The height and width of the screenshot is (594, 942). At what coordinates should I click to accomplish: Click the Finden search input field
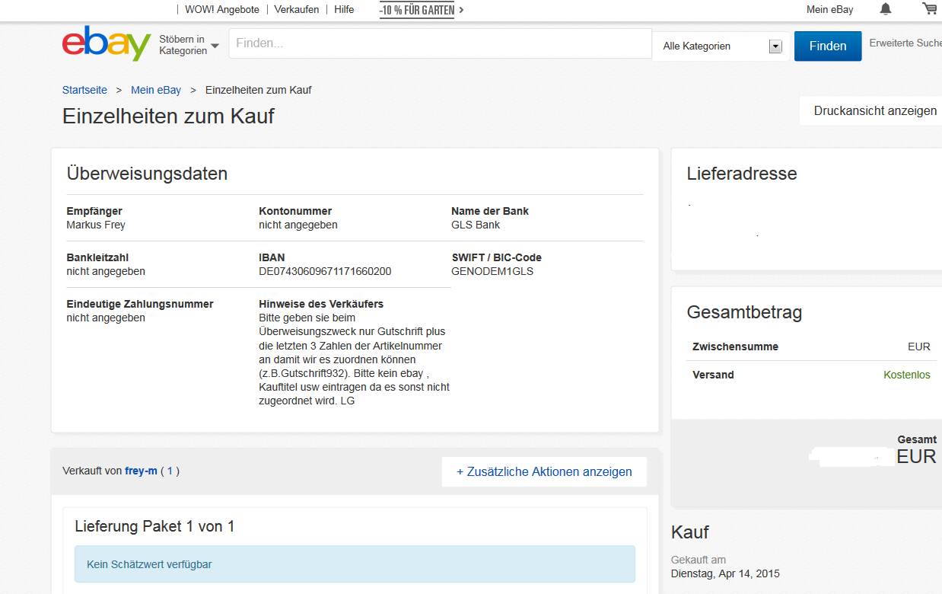440,44
